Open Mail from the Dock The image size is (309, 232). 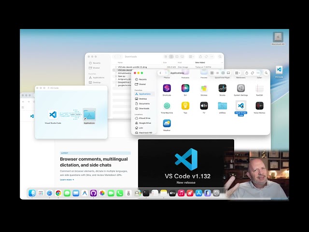point(76,193)
